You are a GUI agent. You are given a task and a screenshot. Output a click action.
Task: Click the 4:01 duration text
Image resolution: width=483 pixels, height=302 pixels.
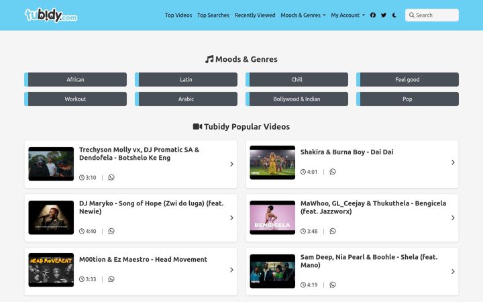pos(312,172)
